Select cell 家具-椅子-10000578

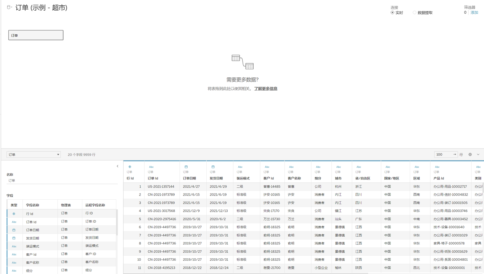point(449,244)
